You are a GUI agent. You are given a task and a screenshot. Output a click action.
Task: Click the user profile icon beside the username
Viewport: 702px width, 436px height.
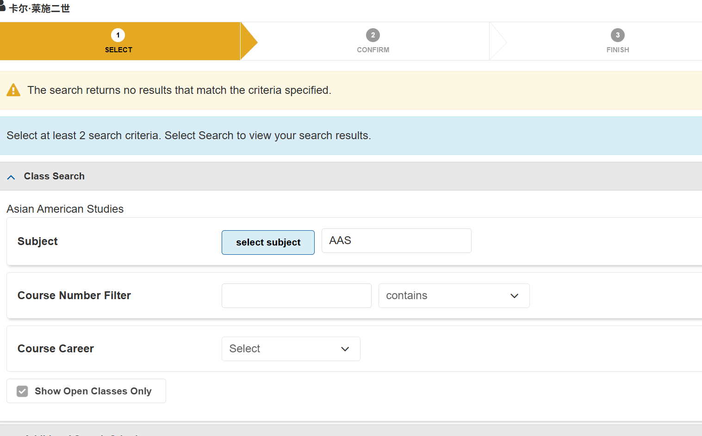2,6
